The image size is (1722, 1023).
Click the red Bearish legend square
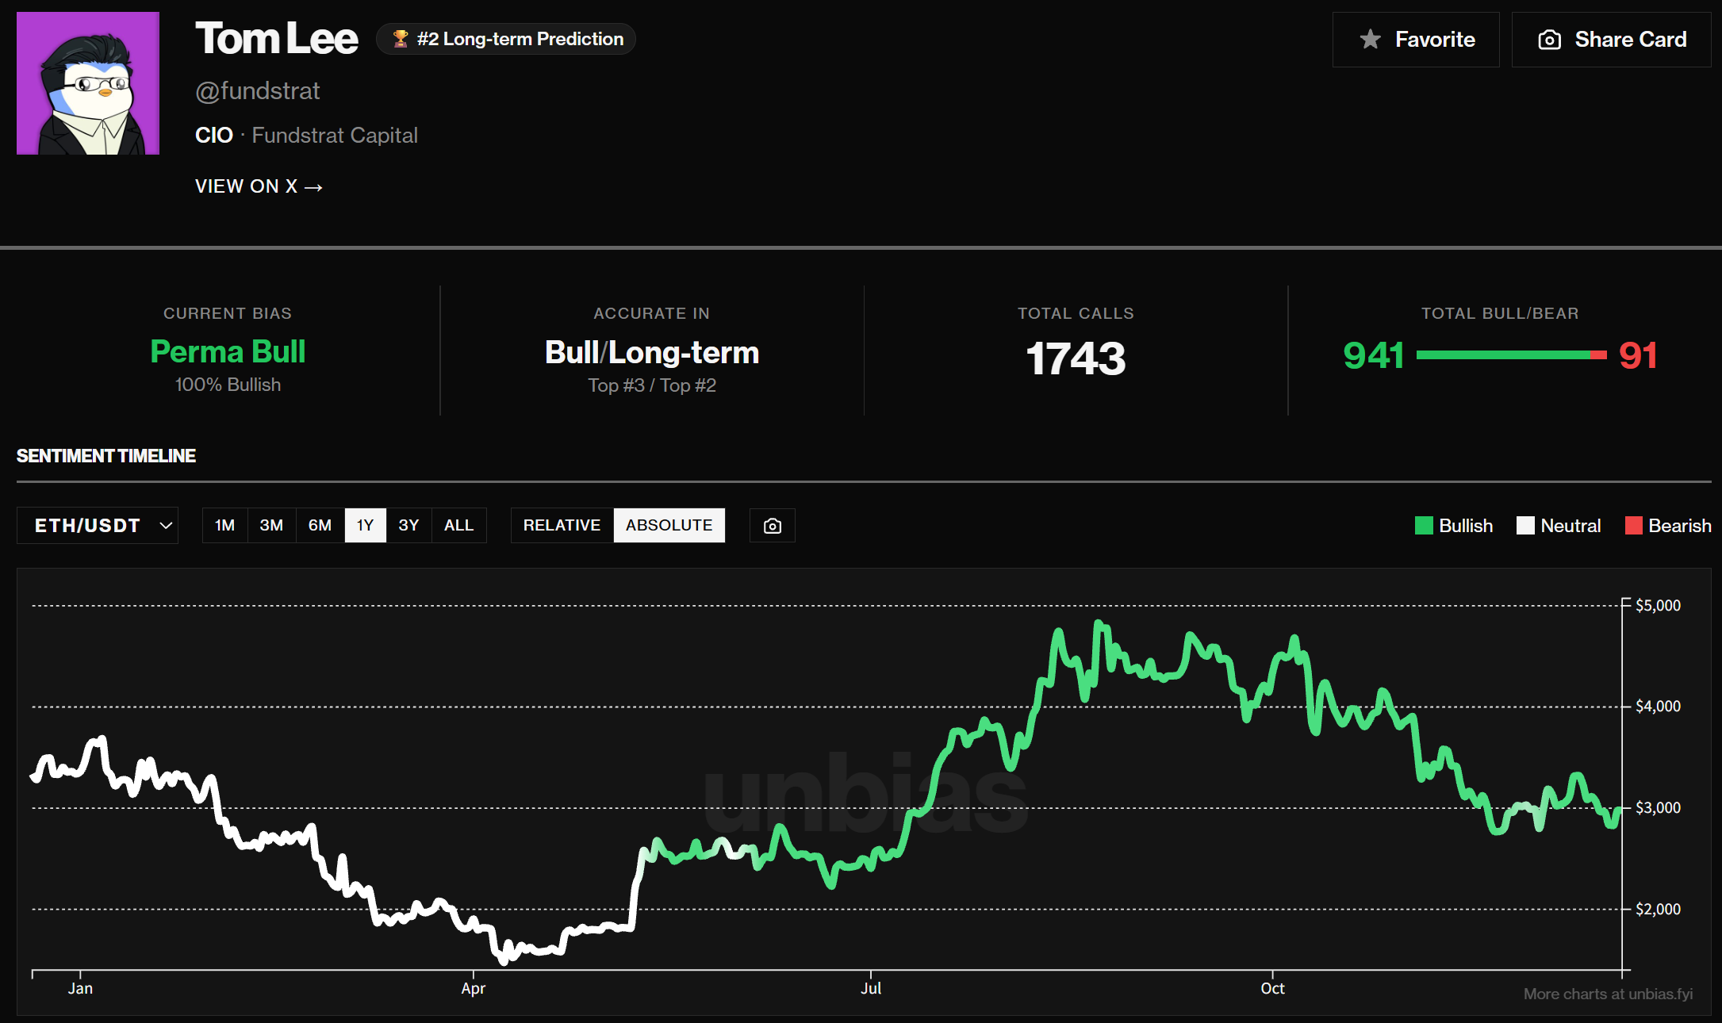point(1633,526)
